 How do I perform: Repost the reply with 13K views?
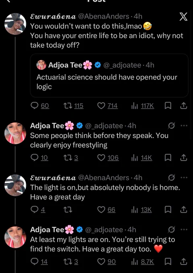pos(68,210)
